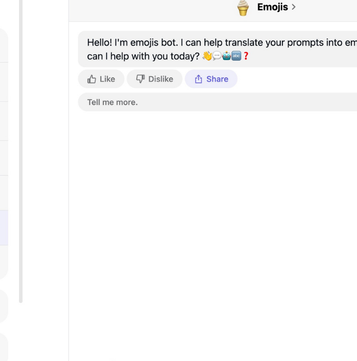
Task: Click the sidebar's vertical scrollbar
Action: (x=21, y=151)
